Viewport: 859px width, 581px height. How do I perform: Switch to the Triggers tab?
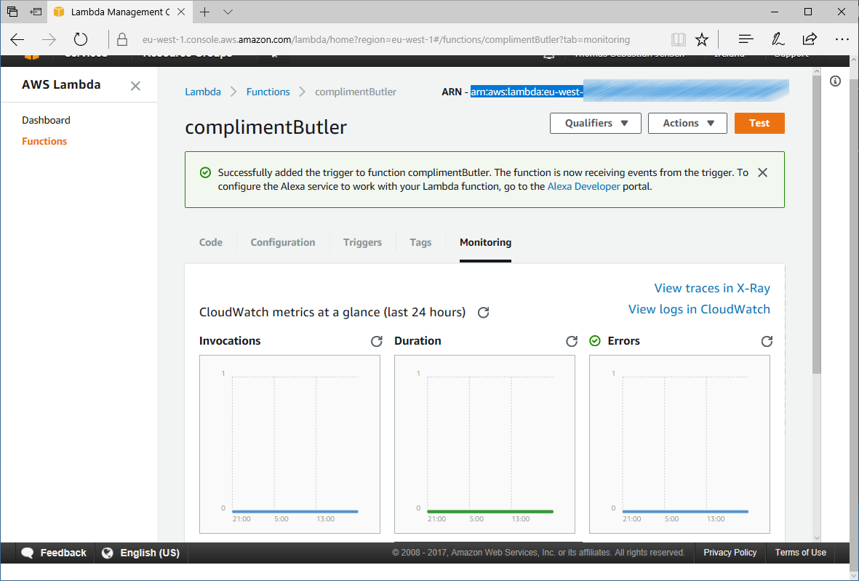click(x=362, y=243)
